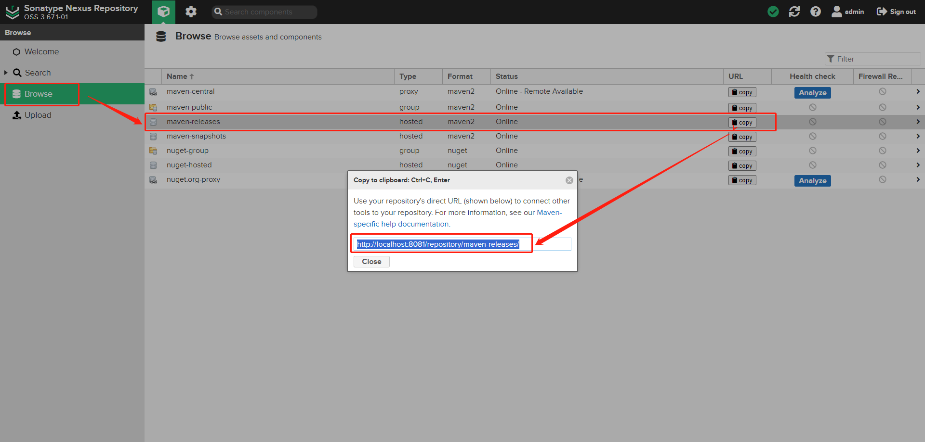Click Analyze button for maven-central

(x=812, y=93)
